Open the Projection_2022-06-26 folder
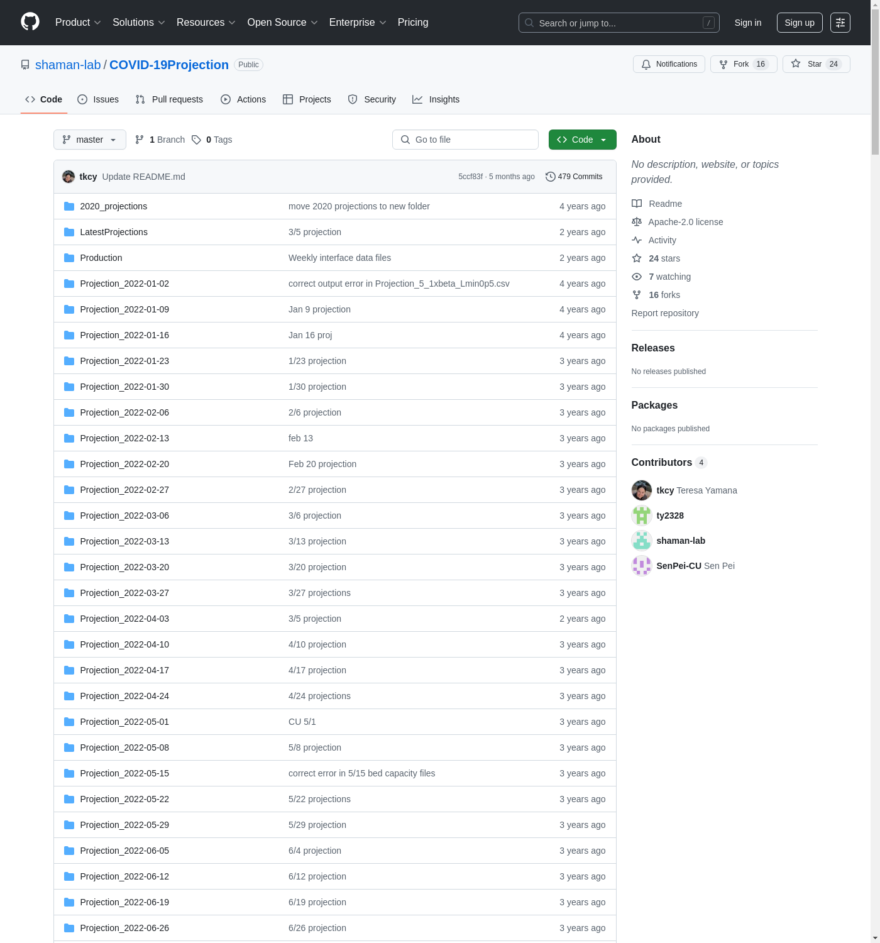The height and width of the screenshot is (943, 880). [124, 928]
